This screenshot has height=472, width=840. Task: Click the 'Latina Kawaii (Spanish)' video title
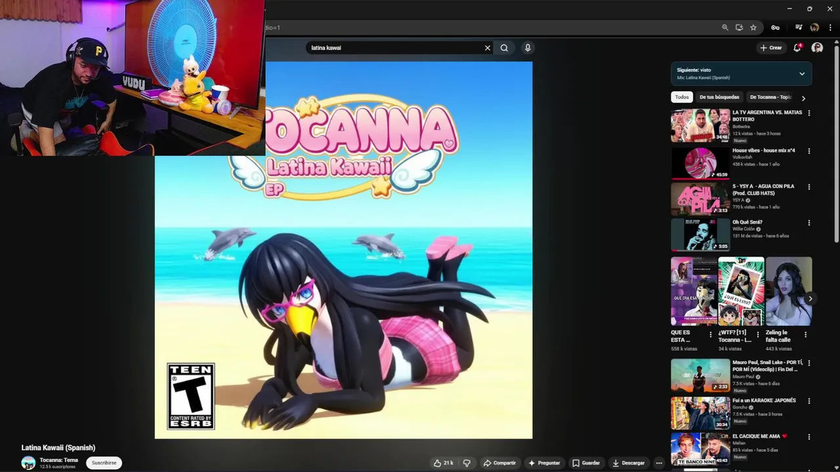click(58, 448)
